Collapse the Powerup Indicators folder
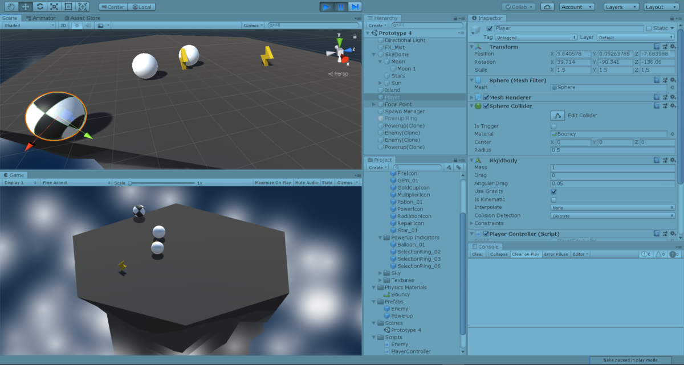Viewport: 684px width, 365px height. [x=381, y=237]
